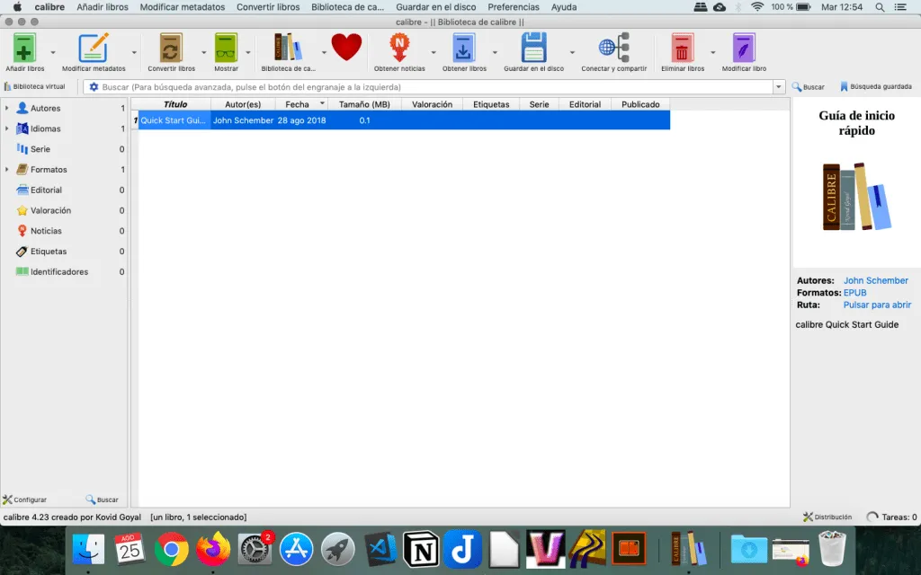This screenshot has width=921, height=575.
Task: Click inside the Buscar search field
Action: pyautogui.click(x=436, y=87)
